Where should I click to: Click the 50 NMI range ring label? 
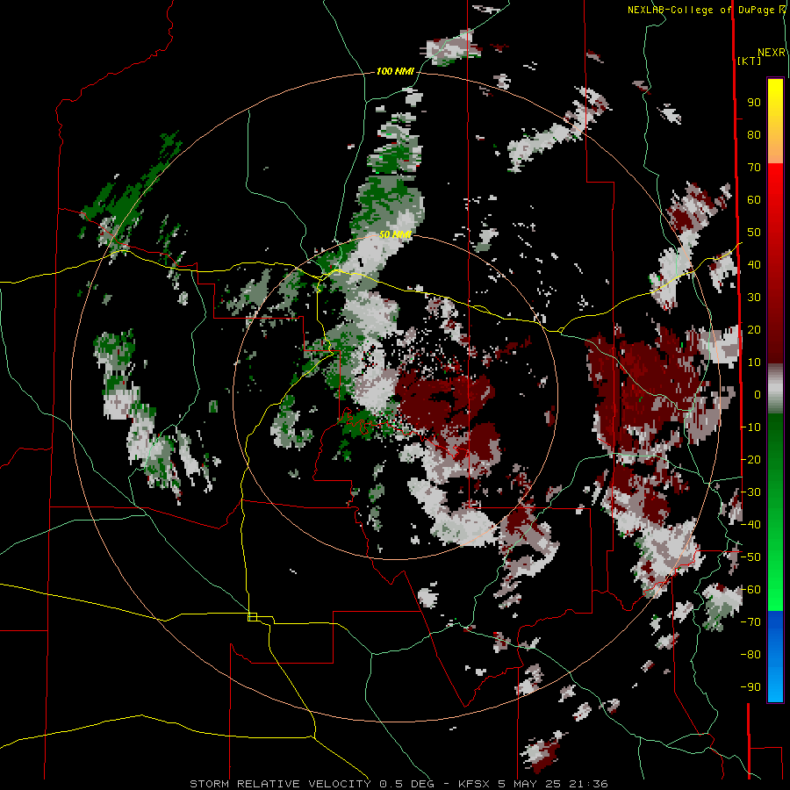click(x=395, y=234)
